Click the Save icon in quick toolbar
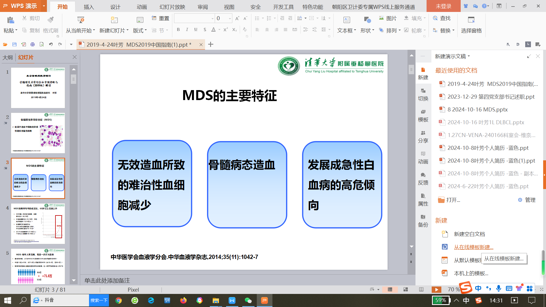 pos(15,44)
